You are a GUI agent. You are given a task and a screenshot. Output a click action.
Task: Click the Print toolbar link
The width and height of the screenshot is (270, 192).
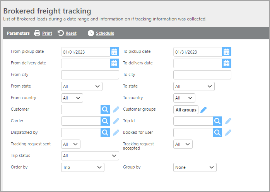pyautogui.click(x=43, y=33)
